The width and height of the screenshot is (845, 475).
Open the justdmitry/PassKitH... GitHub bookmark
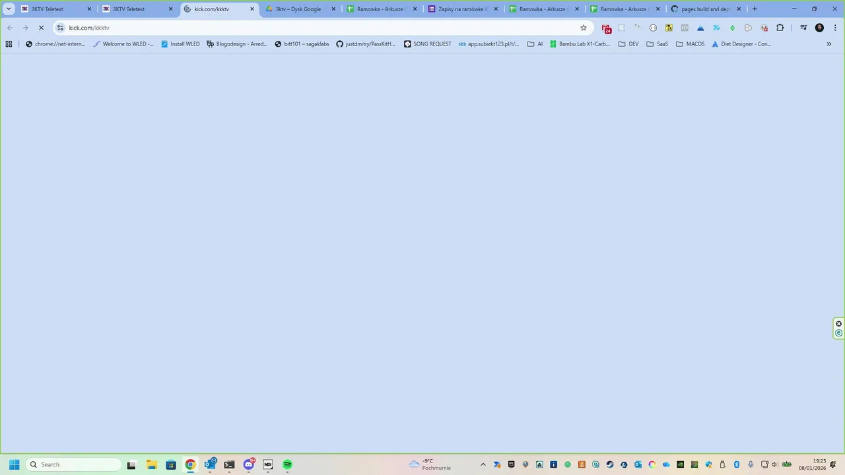[366, 44]
